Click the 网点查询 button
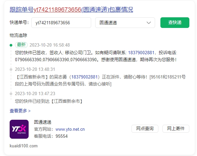 145,129
